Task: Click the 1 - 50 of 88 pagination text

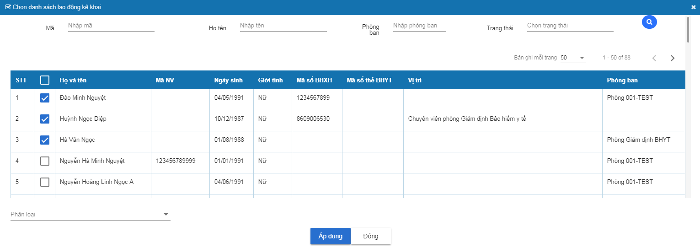Action: [x=617, y=58]
